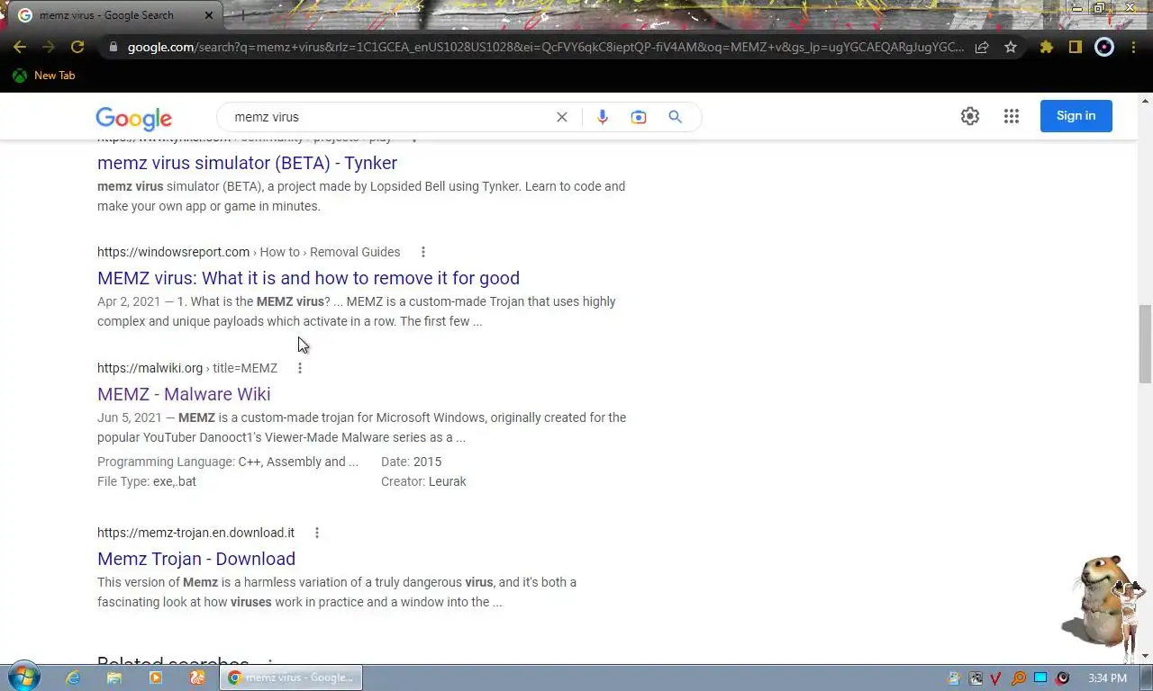Search by image with camera icon
The image size is (1153, 691).
tap(639, 117)
